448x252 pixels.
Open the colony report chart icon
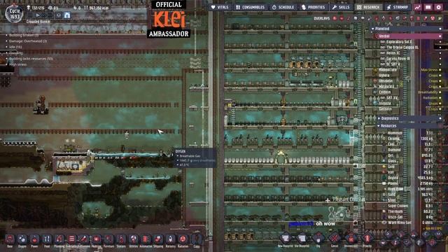(x=418, y=8)
